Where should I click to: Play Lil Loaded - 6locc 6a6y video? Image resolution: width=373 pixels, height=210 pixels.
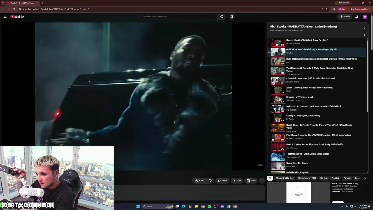316,80
